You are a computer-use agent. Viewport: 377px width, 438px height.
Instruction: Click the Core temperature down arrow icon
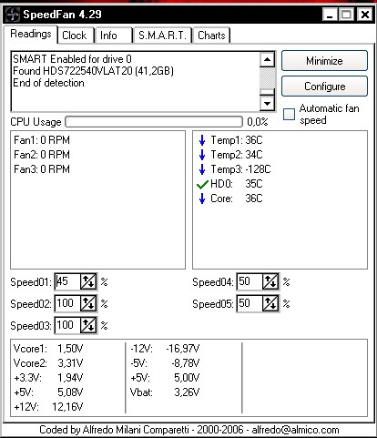(202, 199)
